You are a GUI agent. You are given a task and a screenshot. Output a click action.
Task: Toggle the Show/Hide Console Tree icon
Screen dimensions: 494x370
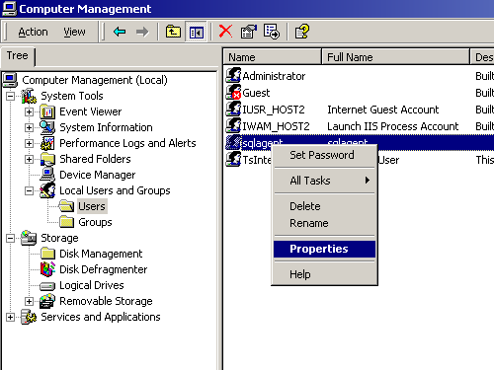coord(197,32)
